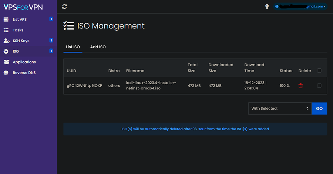The height and width of the screenshot is (174, 333).
Task: Click the Total Size column header
Action: click(x=193, y=68)
